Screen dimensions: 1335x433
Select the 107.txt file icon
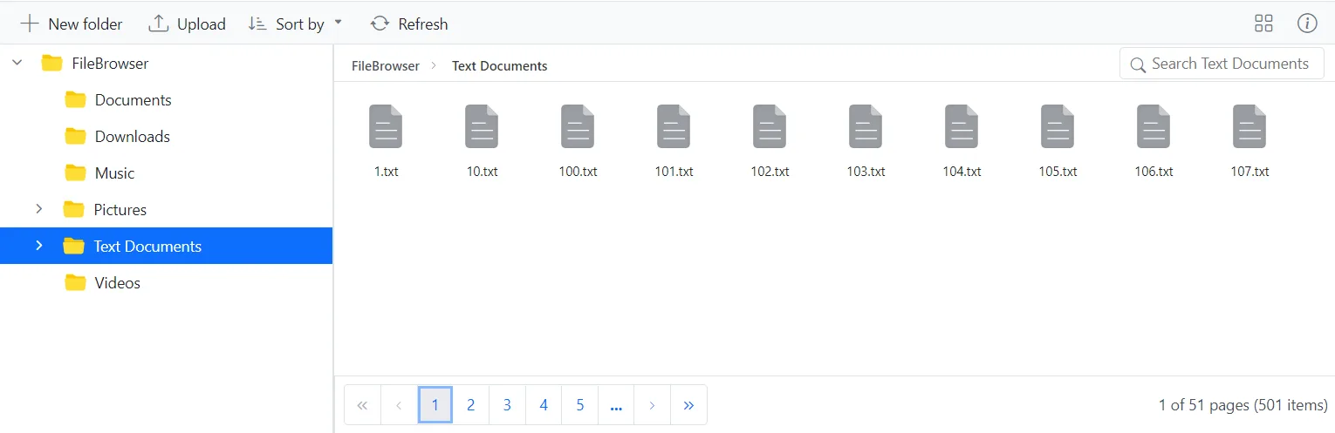1249,126
